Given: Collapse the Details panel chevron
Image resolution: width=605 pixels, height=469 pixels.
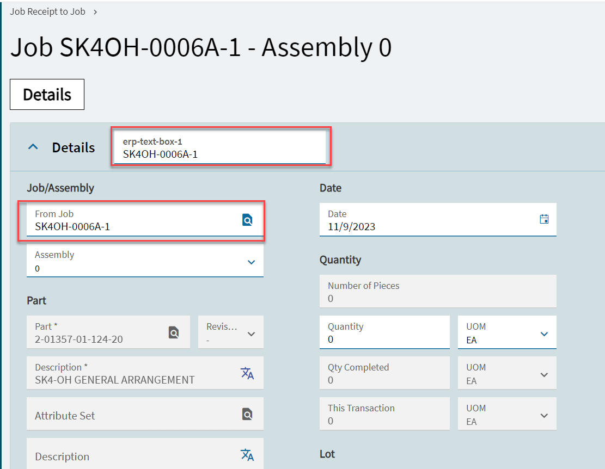Looking at the screenshot, I should (x=33, y=147).
